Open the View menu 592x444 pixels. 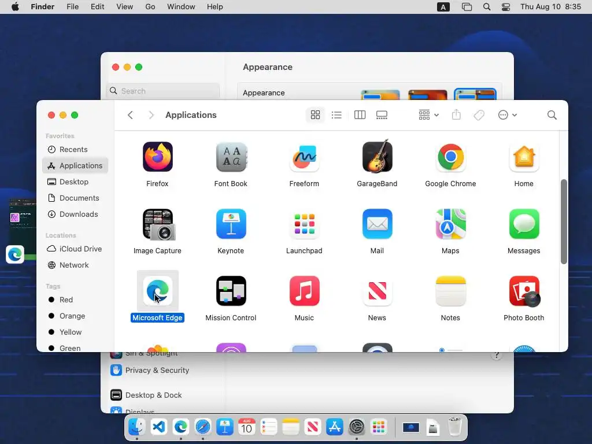(125, 7)
